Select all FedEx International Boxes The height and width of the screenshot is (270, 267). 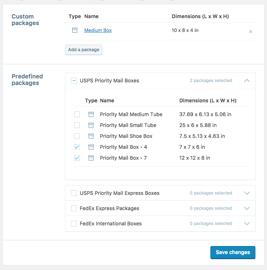point(74,224)
